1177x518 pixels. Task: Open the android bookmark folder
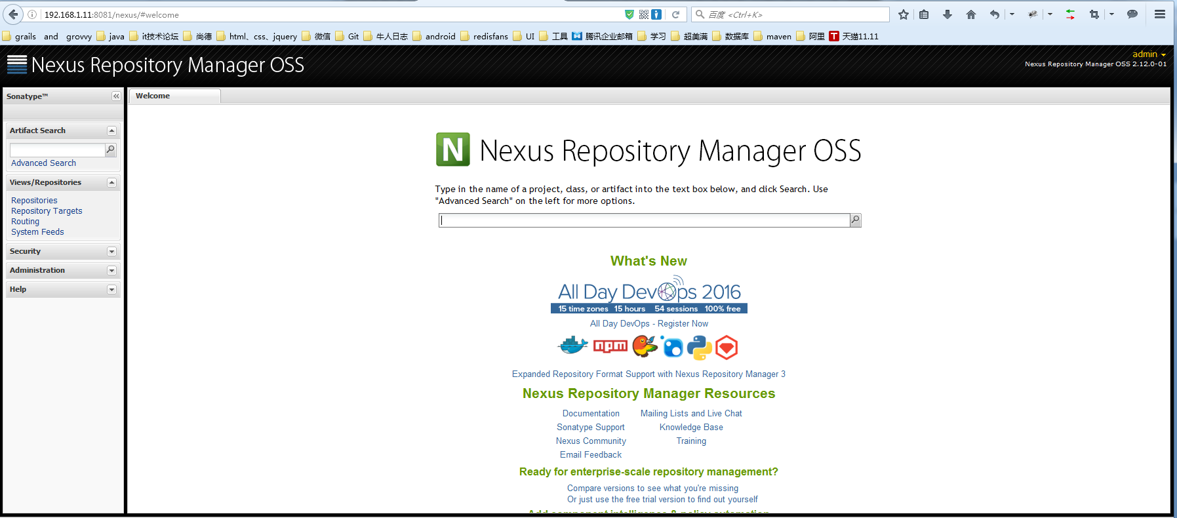point(434,36)
